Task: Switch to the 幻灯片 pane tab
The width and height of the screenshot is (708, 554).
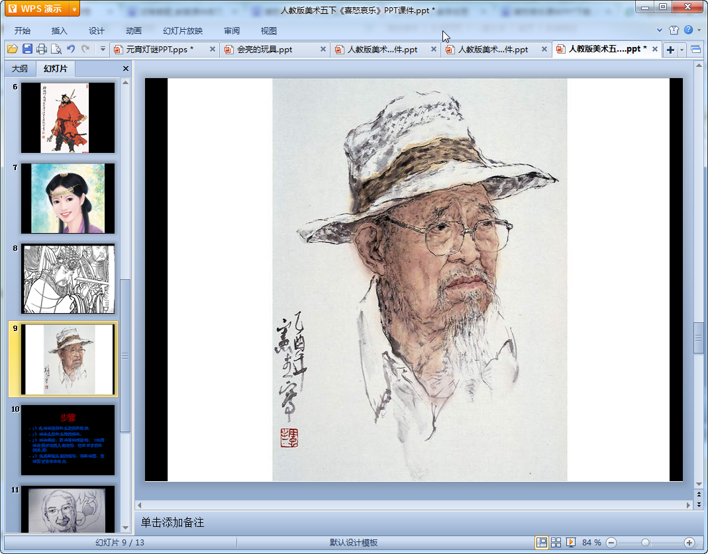Action: [x=55, y=69]
